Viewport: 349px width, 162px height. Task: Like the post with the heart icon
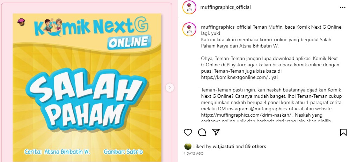tap(188, 132)
